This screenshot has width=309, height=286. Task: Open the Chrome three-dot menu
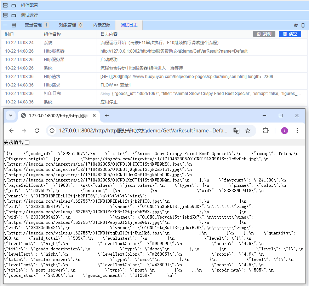(297, 131)
